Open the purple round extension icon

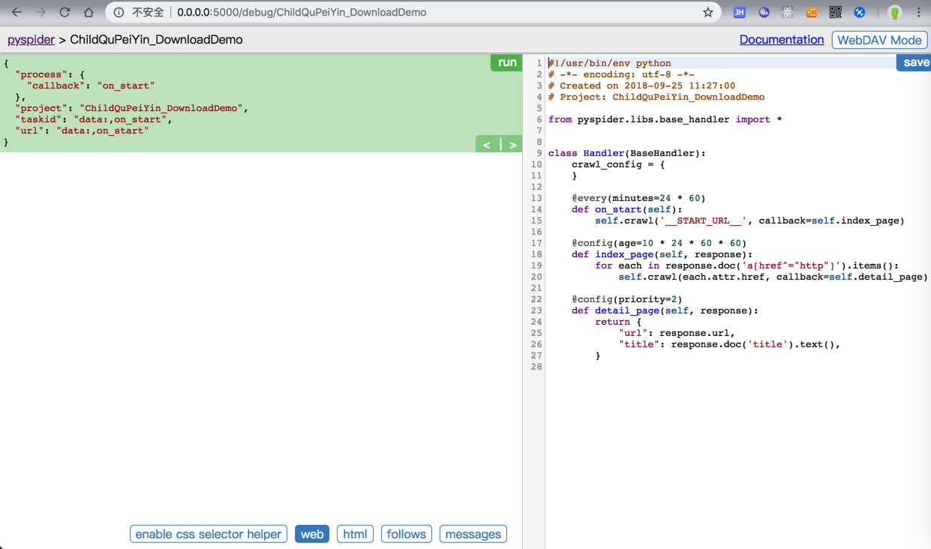(764, 12)
